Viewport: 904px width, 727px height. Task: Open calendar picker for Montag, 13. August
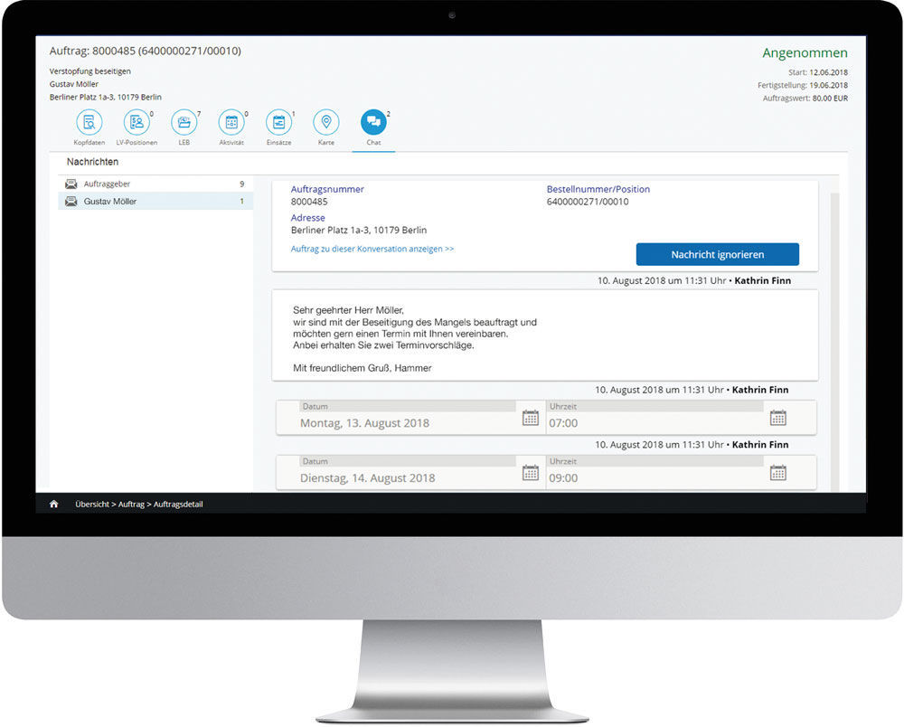pyautogui.click(x=531, y=417)
